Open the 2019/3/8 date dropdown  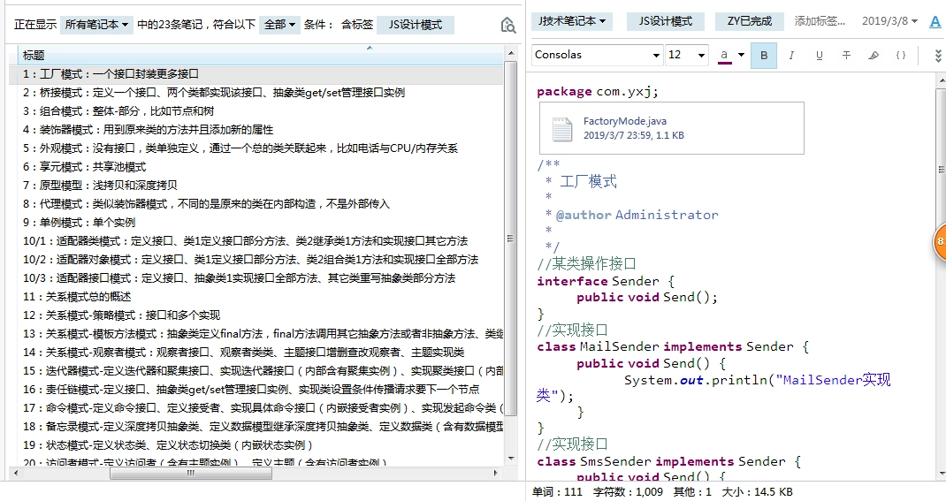889,21
